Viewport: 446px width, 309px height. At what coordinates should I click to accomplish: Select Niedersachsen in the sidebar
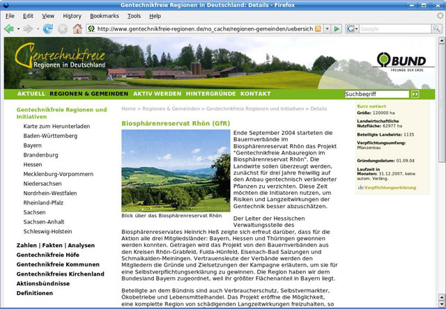click(x=43, y=184)
